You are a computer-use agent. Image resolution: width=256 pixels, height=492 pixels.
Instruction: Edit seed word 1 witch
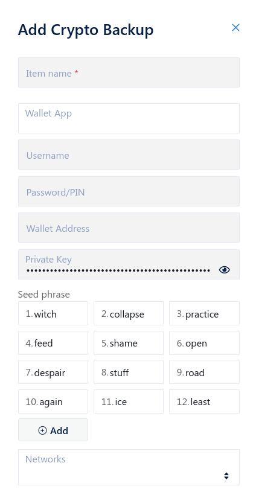point(53,313)
